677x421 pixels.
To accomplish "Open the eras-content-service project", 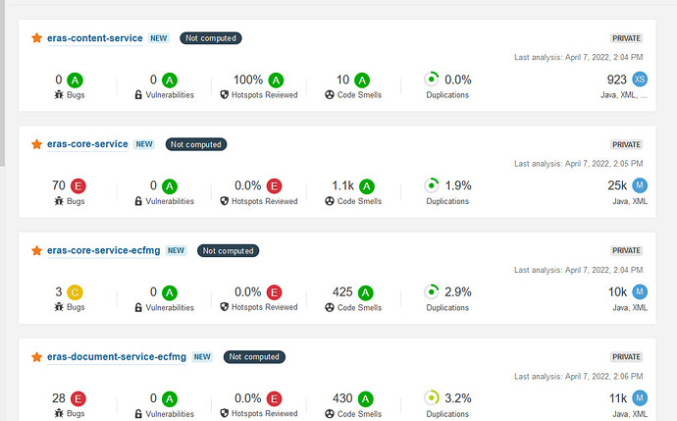I will click(94, 38).
